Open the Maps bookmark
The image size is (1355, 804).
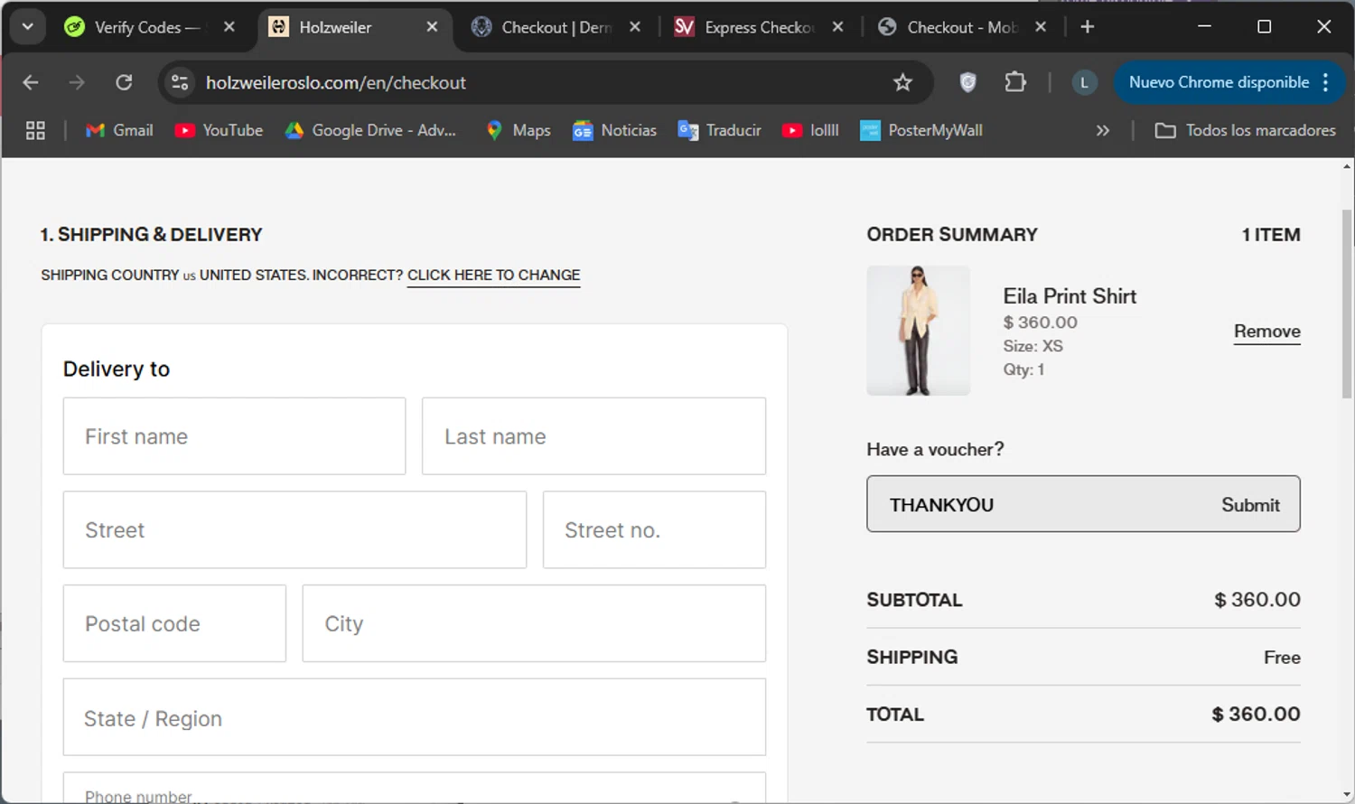click(x=518, y=130)
